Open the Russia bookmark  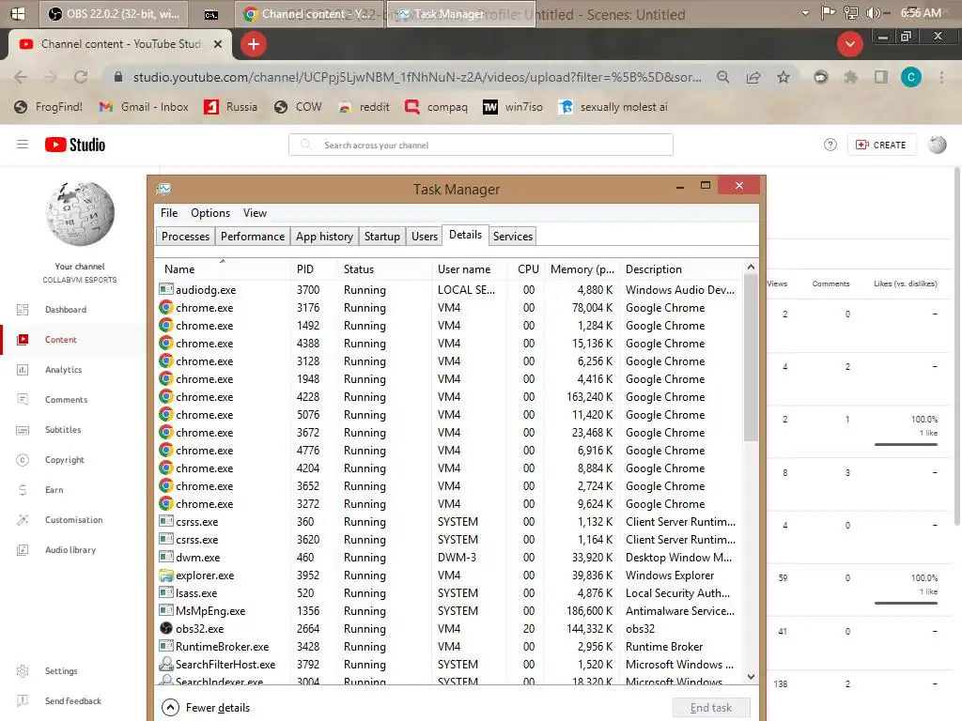tap(231, 107)
